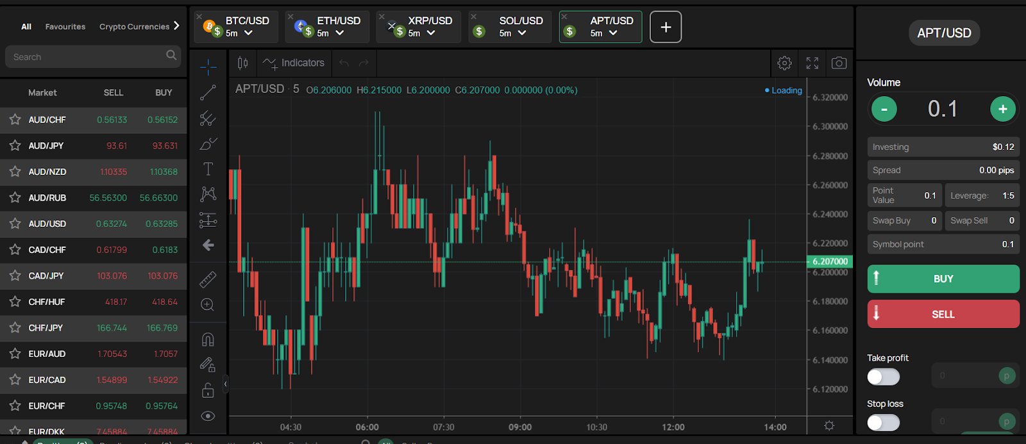Expand BTC/USD timeframe dropdown
The height and width of the screenshot is (444, 1026).
tap(248, 33)
